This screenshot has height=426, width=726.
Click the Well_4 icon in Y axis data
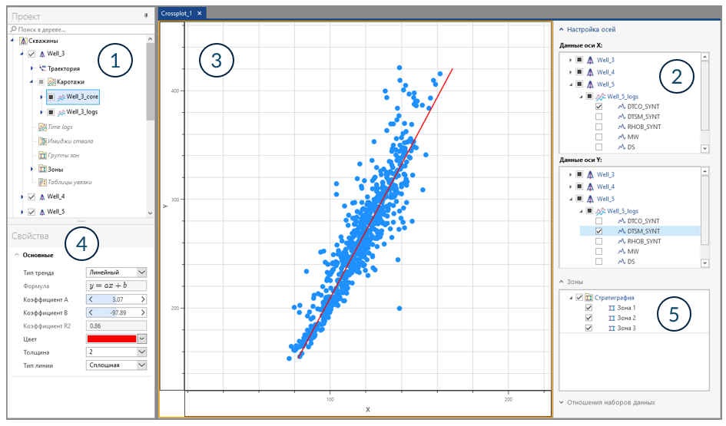click(590, 187)
